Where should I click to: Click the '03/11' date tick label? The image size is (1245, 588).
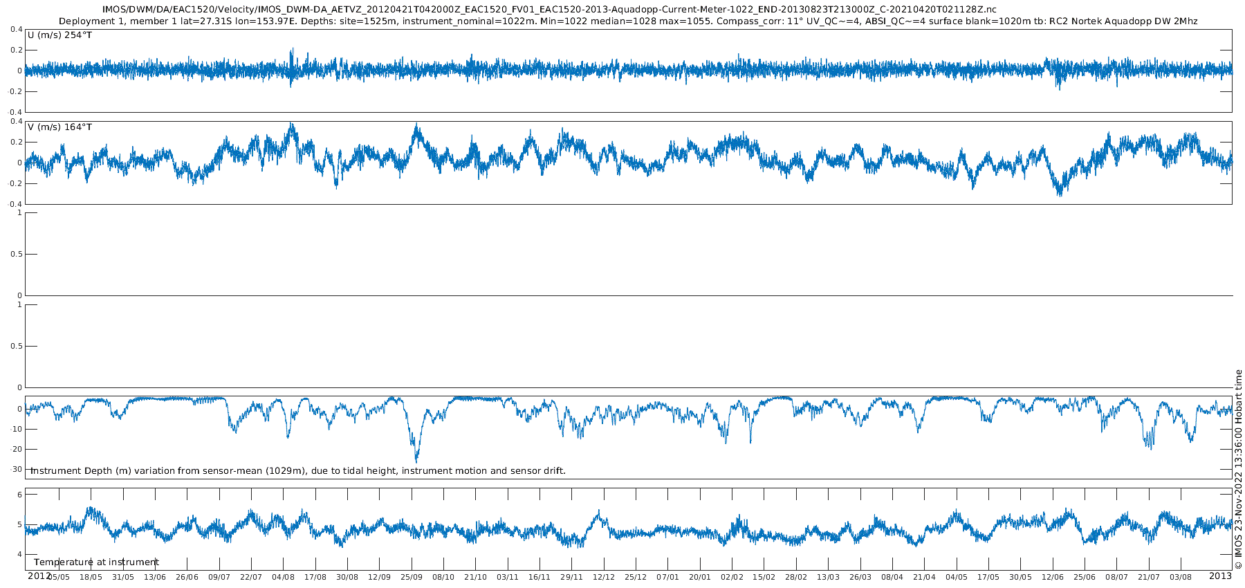(x=507, y=577)
